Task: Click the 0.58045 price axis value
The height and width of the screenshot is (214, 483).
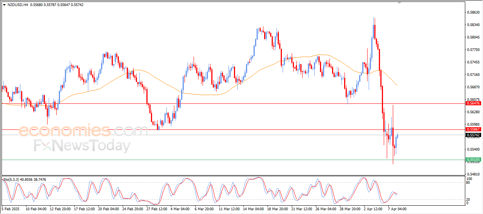Action: [x=473, y=37]
